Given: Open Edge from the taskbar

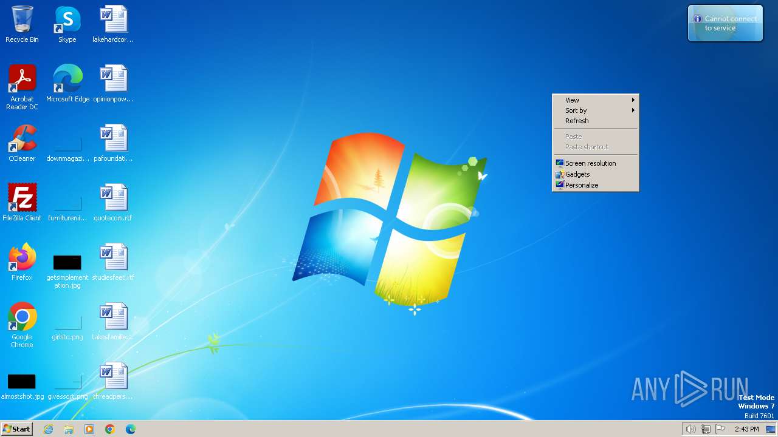Looking at the screenshot, I should (x=131, y=429).
